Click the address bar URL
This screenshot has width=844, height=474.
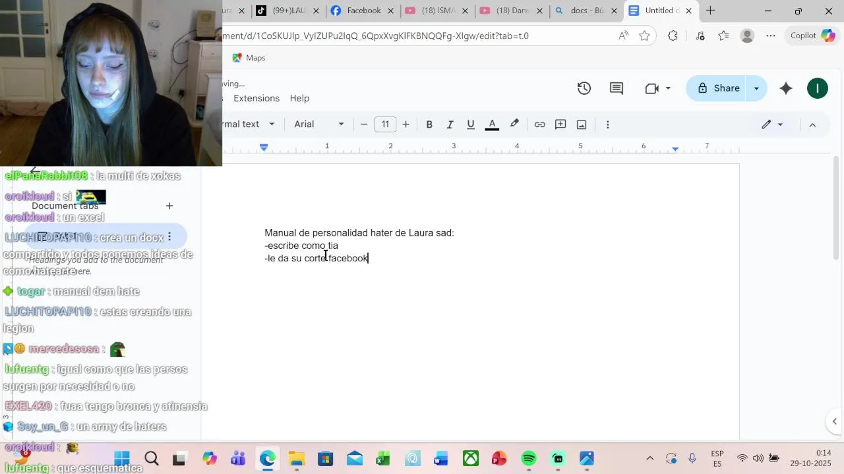tap(376, 36)
